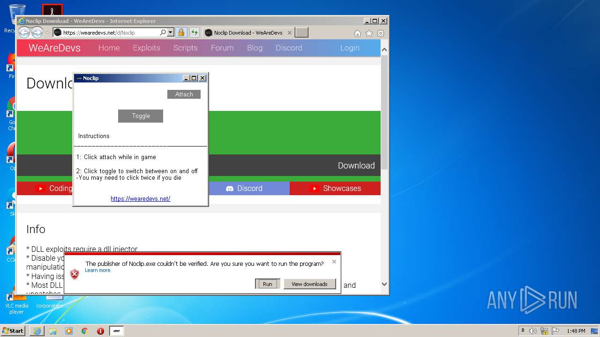Open the Adobe Reader desktop icon
Screen dimensions: 600x337
tap(52, 10)
